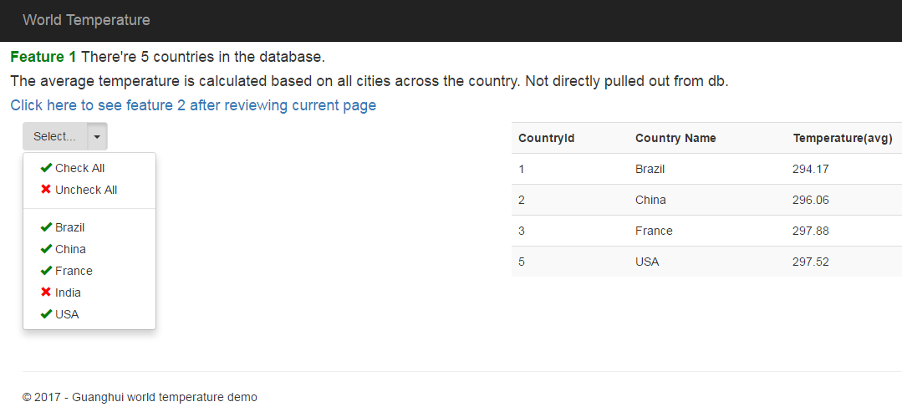Click the caret arrow beside Select...
This screenshot has height=407, width=902.
98,136
